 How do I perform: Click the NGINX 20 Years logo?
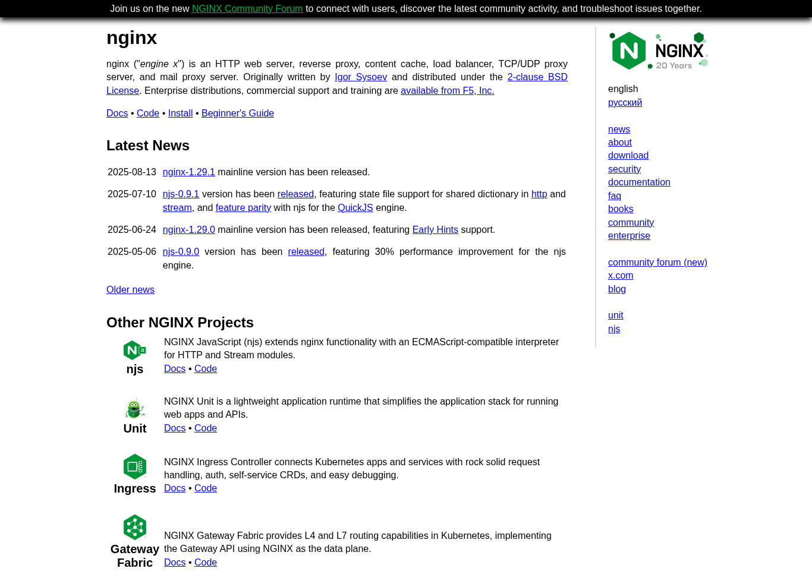pos(659,51)
